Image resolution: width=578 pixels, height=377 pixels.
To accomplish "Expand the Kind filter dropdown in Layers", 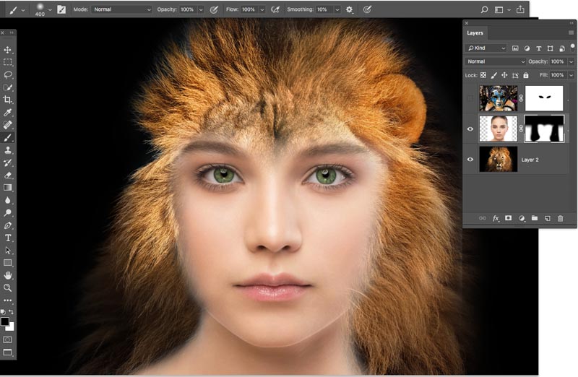I will (486, 48).
